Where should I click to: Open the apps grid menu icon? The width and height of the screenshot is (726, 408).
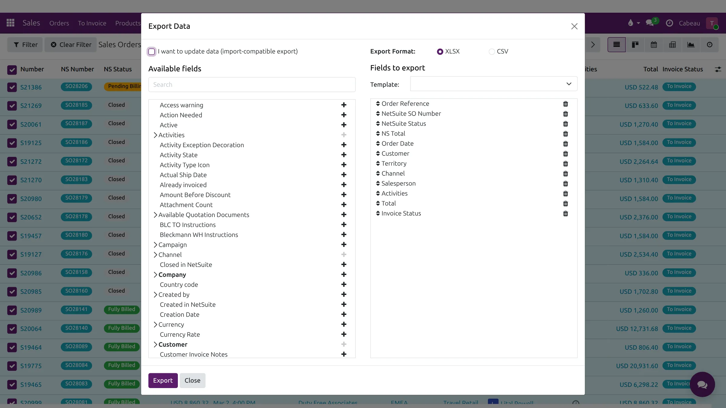(11, 23)
